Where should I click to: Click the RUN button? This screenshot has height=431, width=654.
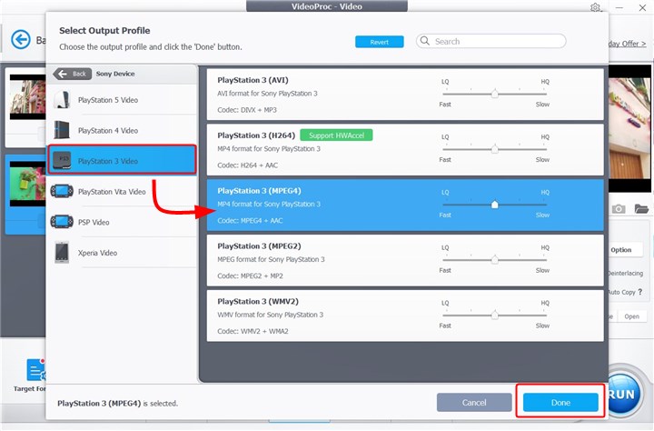click(624, 394)
